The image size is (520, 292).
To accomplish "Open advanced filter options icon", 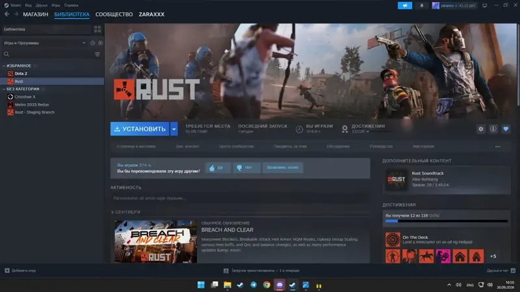I will 97,54.
